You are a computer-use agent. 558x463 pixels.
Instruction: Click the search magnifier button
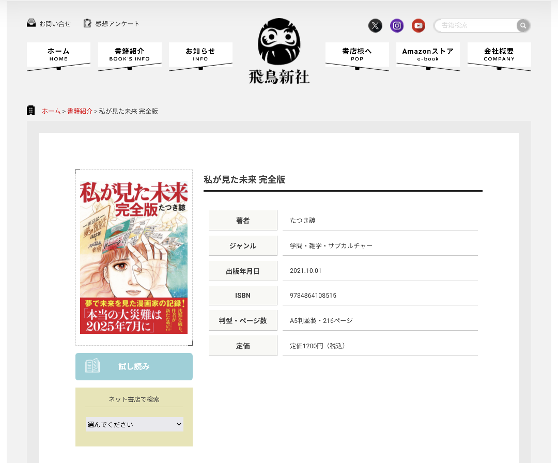[523, 26]
